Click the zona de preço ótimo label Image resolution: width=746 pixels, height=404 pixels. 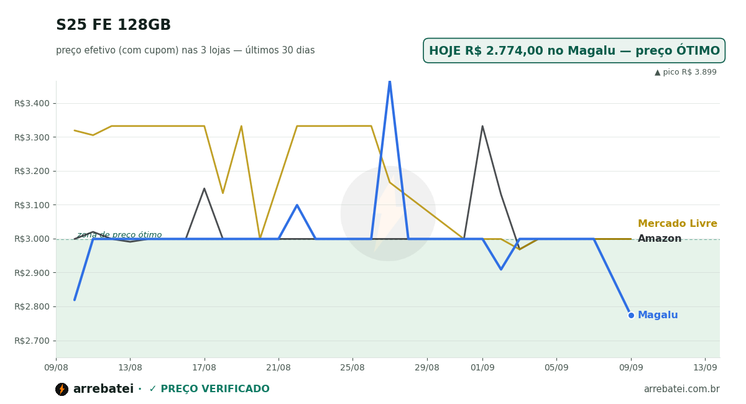[119, 235]
